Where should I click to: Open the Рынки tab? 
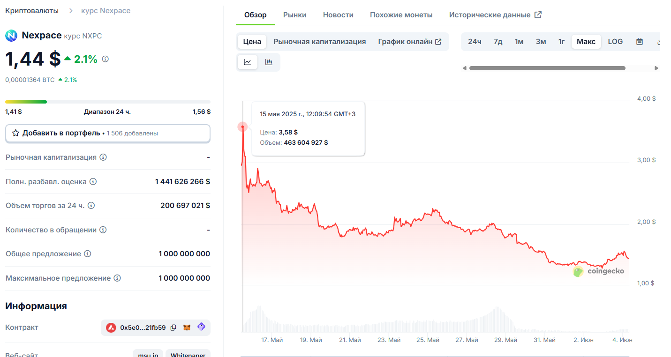(295, 15)
